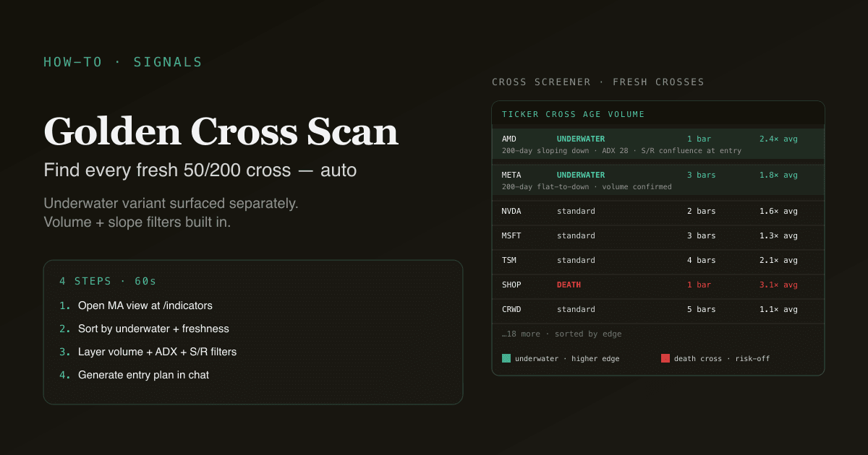
Task: Click AMD's 1 bar age value
Action: tap(699, 139)
